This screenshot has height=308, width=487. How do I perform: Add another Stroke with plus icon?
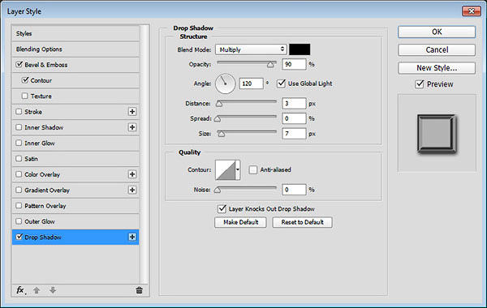[x=132, y=112]
